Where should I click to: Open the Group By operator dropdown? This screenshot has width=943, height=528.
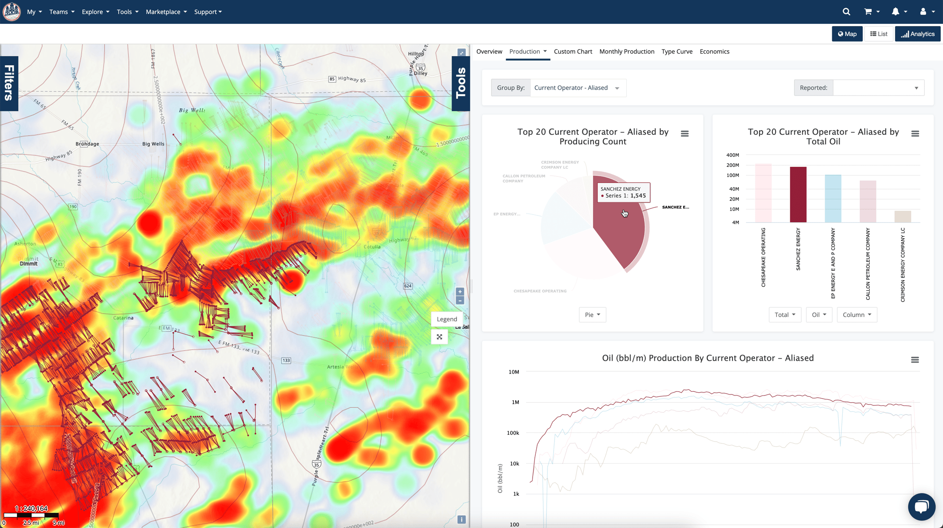pyautogui.click(x=578, y=87)
